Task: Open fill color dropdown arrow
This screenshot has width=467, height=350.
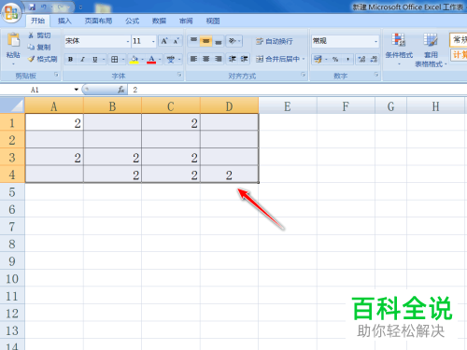Action: [x=143, y=59]
